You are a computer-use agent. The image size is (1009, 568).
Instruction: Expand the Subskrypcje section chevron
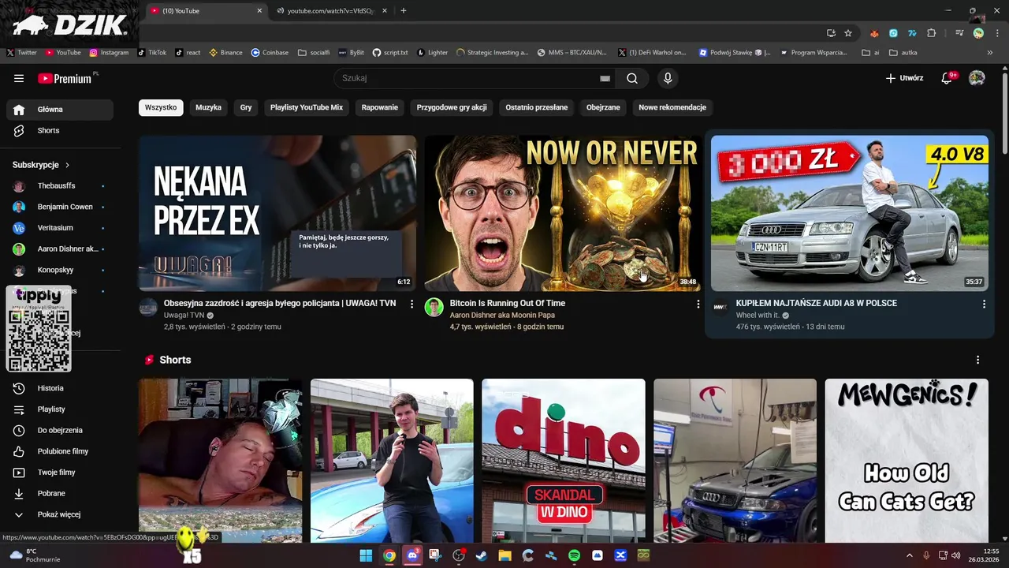tap(67, 165)
